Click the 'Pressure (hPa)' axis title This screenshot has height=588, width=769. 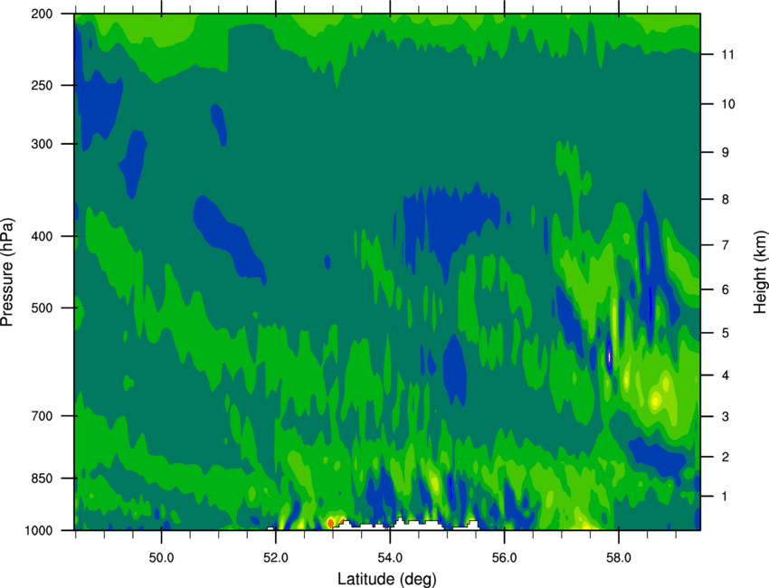7,272
